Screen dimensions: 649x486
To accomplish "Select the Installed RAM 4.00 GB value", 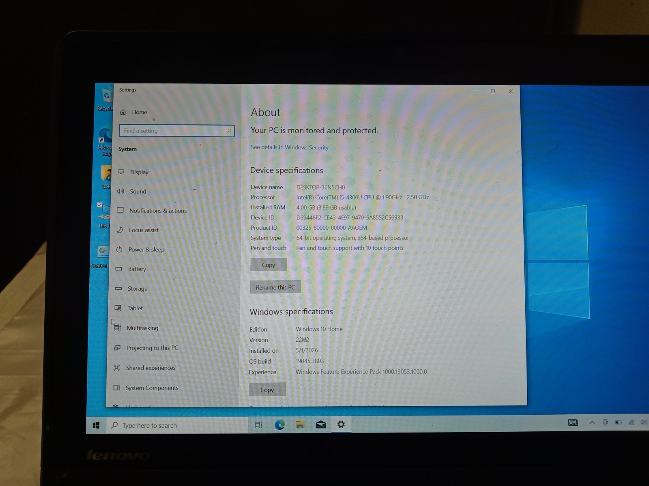I will pyautogui.click(x=326, y=207).
